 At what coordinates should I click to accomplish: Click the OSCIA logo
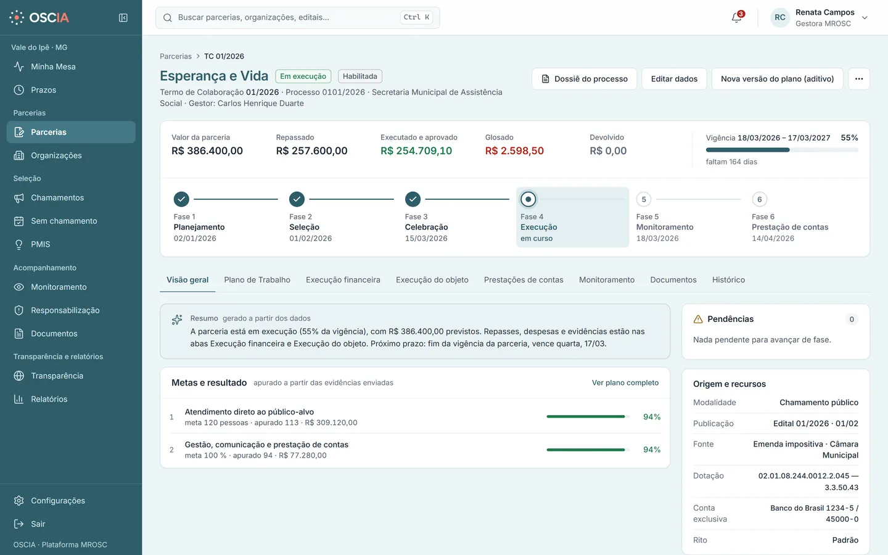click(39, 17)
